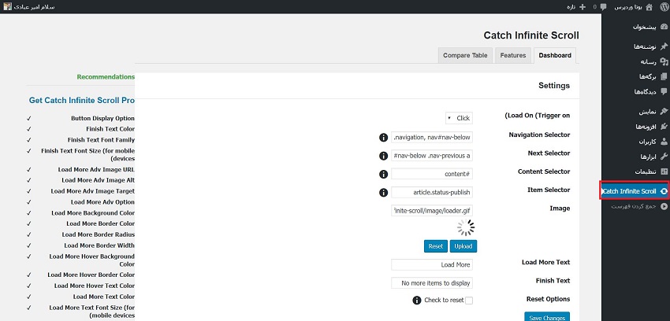Switch to the Dashboard tab
The height and width of the screenshot is (321, 670).
555,55
